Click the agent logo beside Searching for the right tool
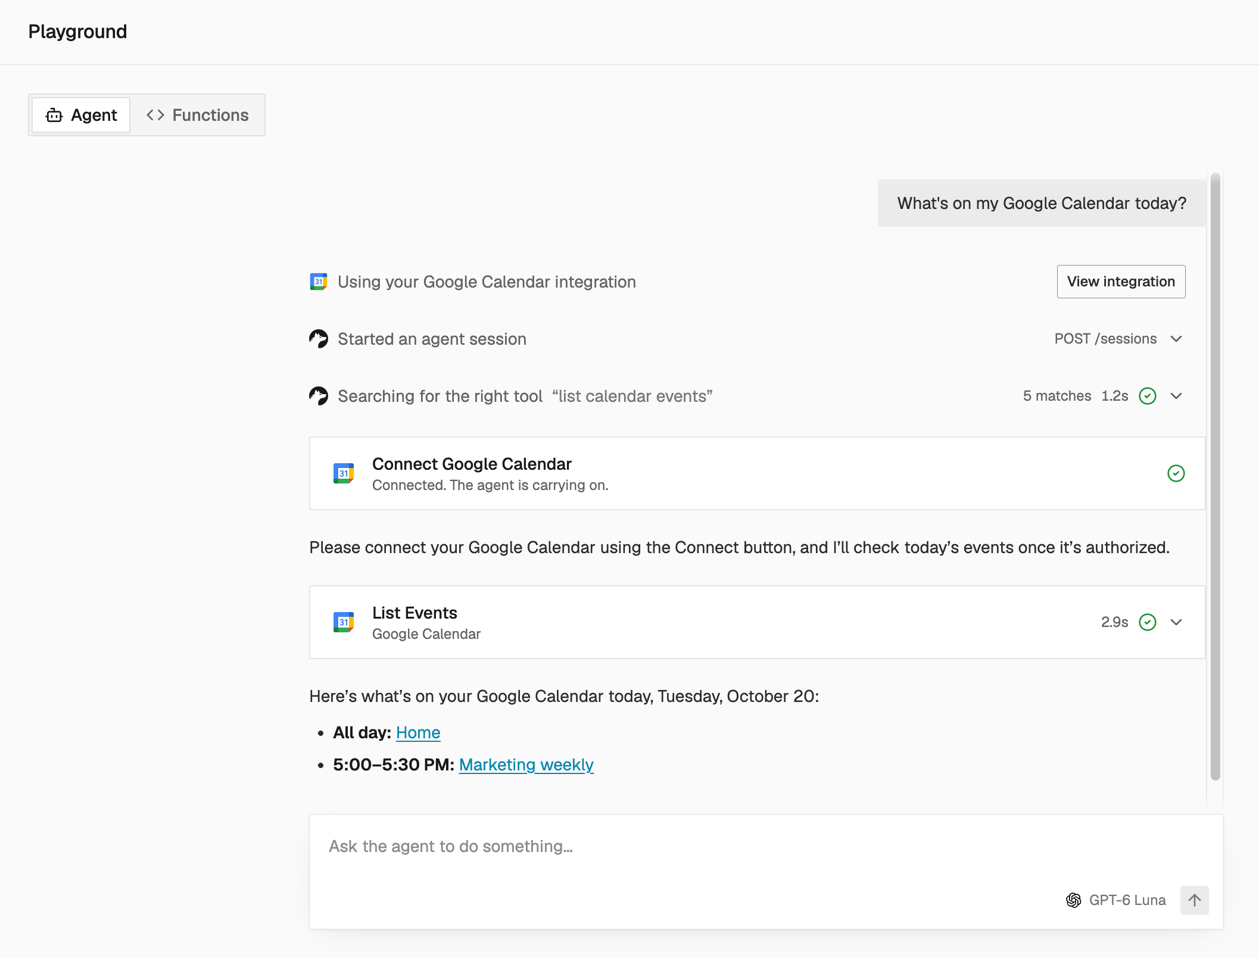Image resolution: width=1259 pixels, height=958 pixels. [x=319, y=396]
